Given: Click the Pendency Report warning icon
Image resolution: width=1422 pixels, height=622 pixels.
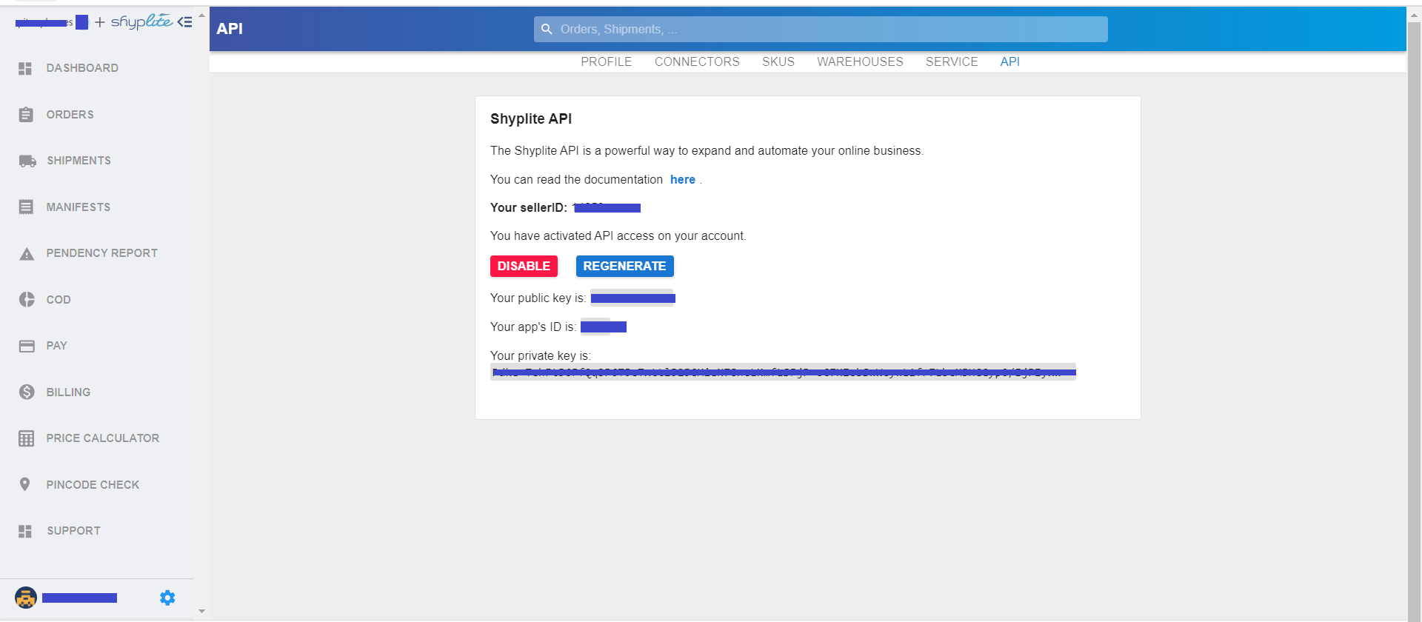Looking at the screenshot, I should pos(27,254).
